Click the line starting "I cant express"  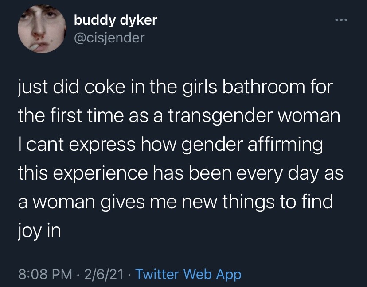coord(171,144)
